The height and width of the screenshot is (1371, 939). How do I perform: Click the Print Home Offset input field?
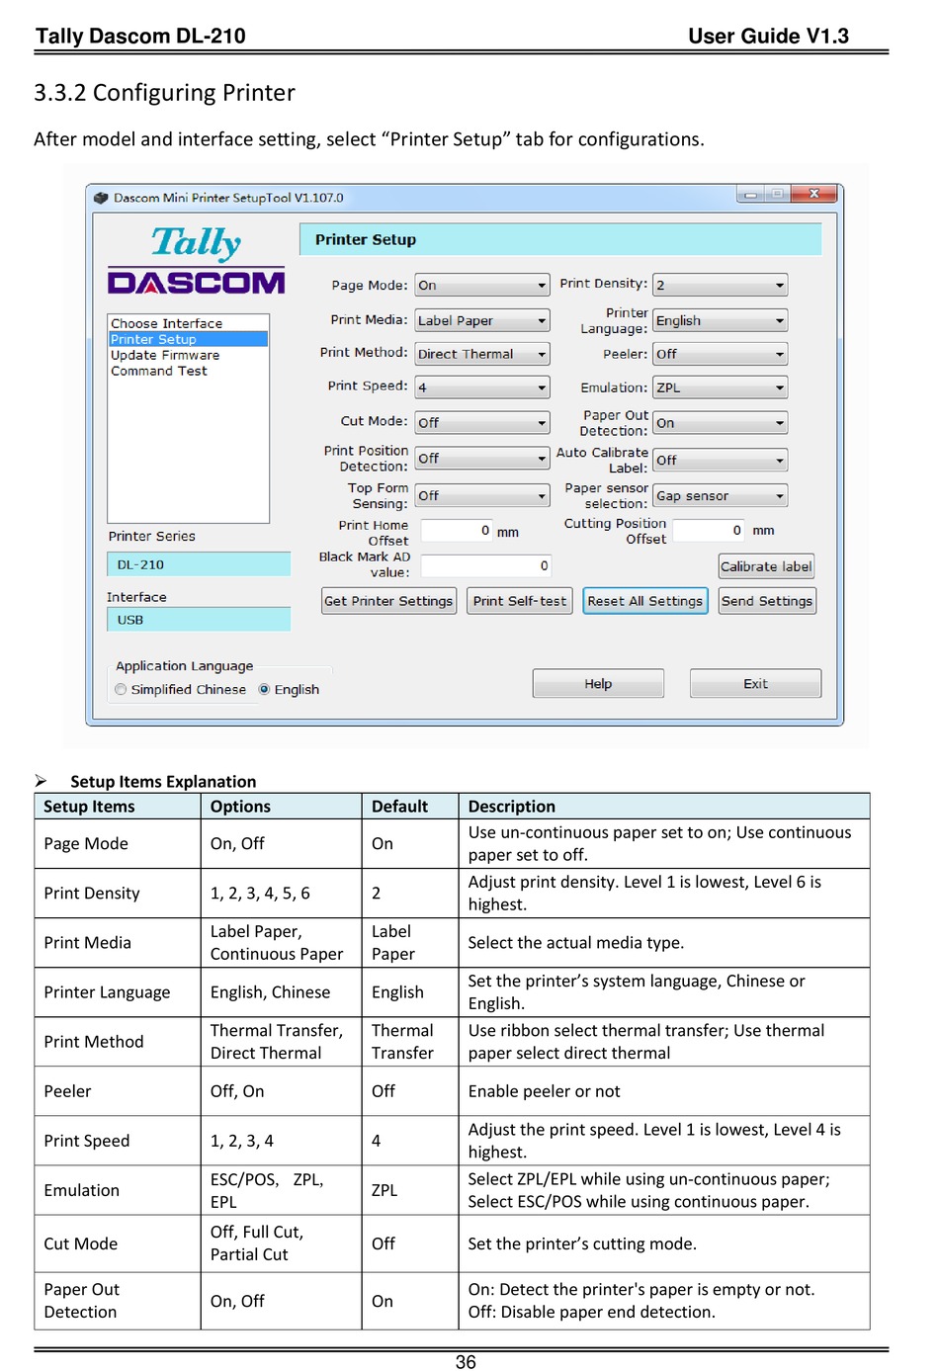(458, 531)
